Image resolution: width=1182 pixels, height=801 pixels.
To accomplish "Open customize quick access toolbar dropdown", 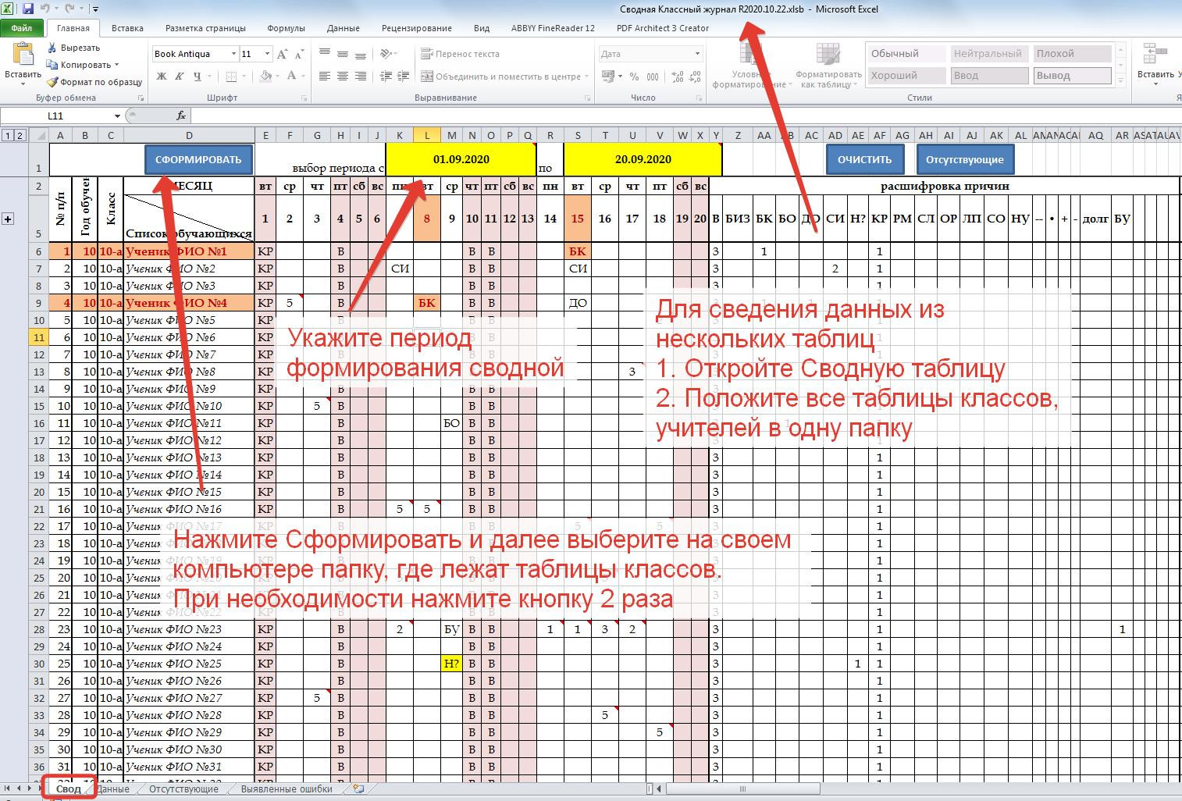I will (95, 9).
